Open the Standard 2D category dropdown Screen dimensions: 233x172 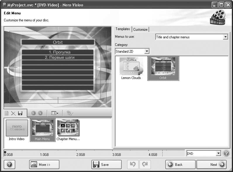[x=147, y=51]
